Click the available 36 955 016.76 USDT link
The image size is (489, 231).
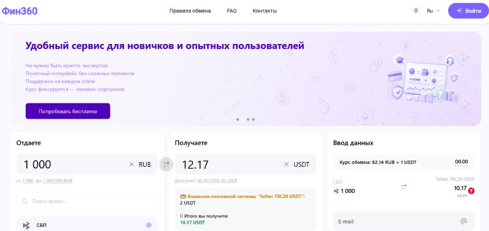(217, 180)
